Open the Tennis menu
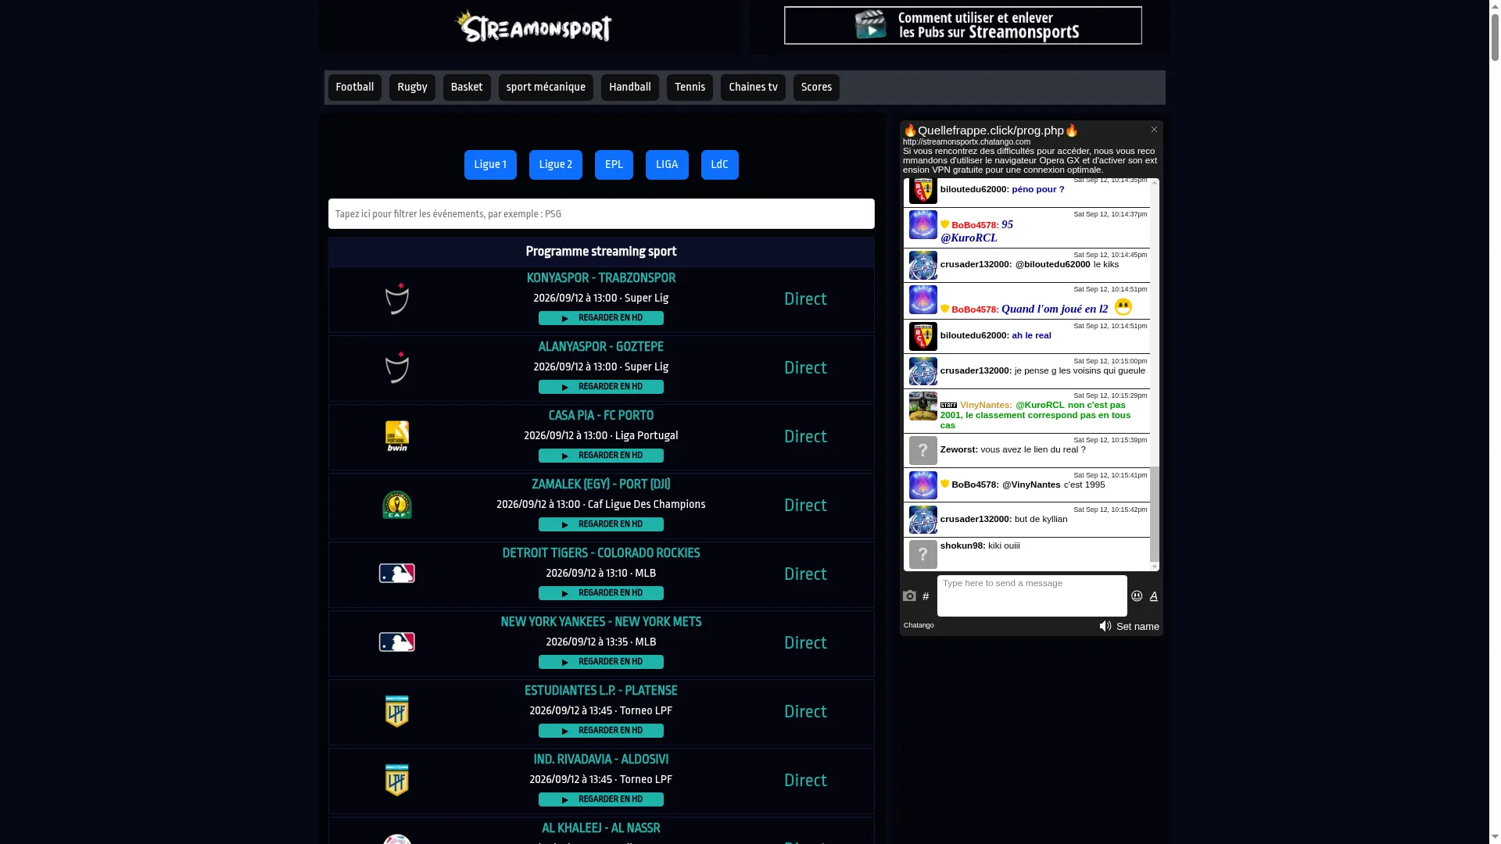The height and width of the screenshot is (844, 1501). [x=690, y=88]
